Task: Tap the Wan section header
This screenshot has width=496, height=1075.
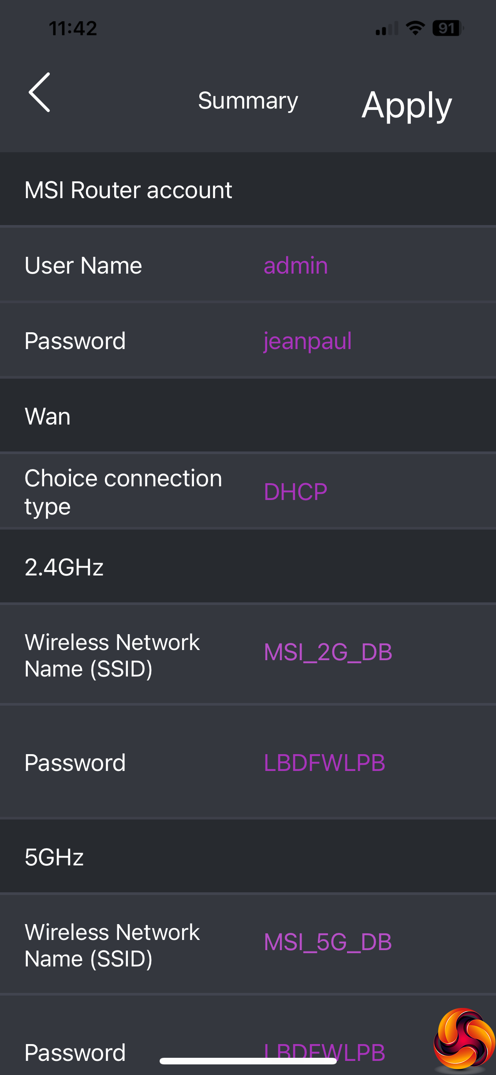Action: [x=48, y=416]
